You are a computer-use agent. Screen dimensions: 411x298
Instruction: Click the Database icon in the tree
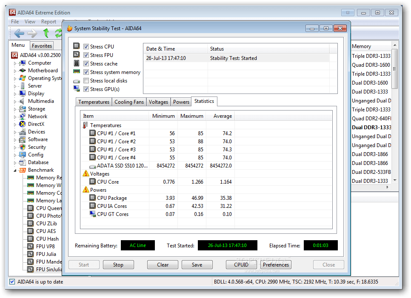(x=23, y=162)
